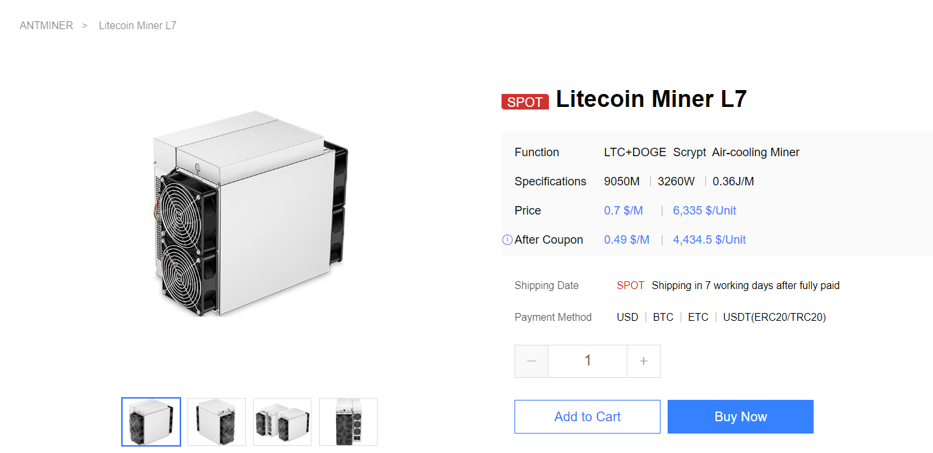Click the info icon beside After Coupon
933x453 pixels.
pos(507,240)
